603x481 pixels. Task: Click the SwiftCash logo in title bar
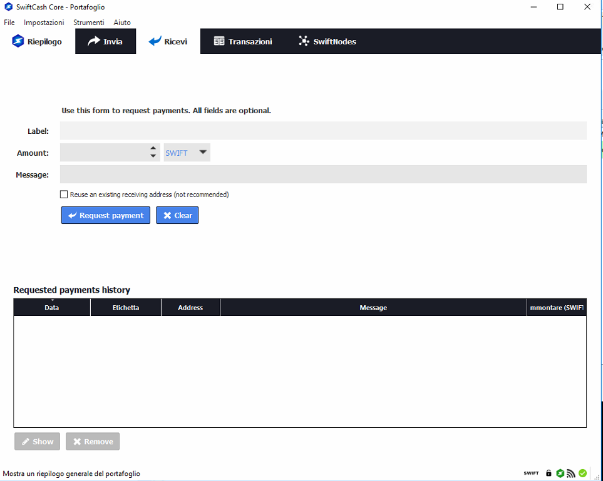(x=9, y=7)
